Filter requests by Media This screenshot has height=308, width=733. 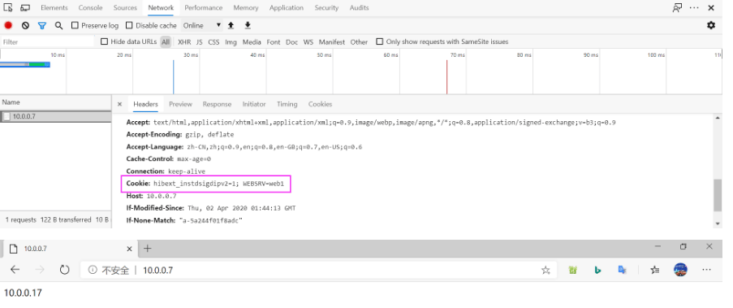click(x=252, y=41)
